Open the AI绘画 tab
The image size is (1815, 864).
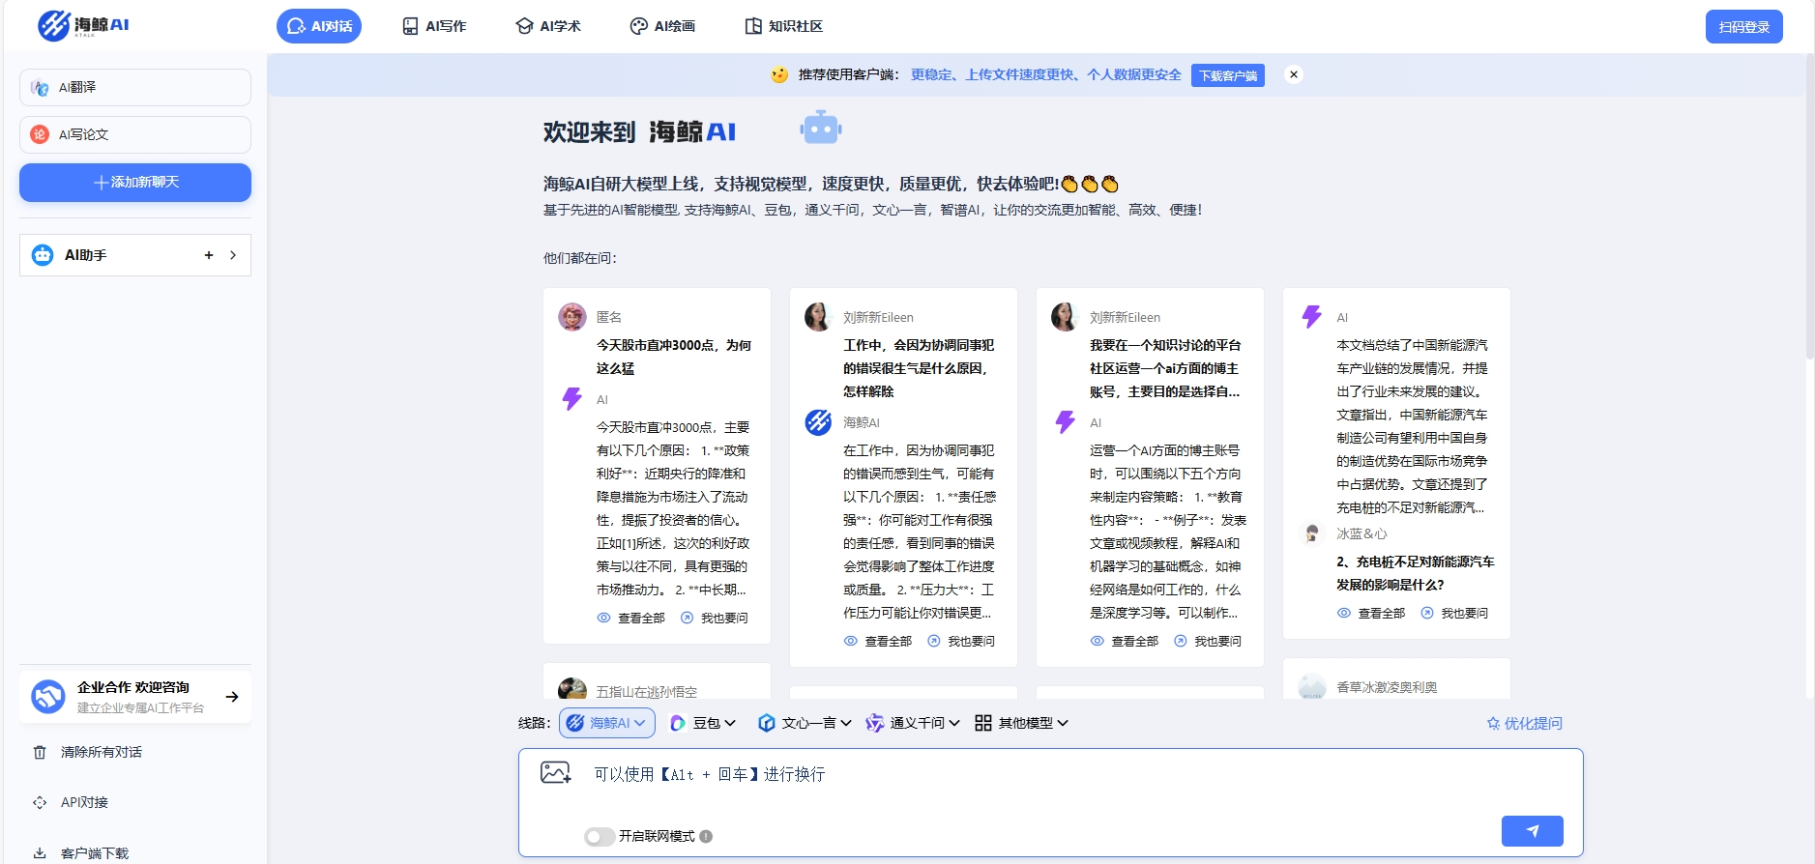[662, 26]
